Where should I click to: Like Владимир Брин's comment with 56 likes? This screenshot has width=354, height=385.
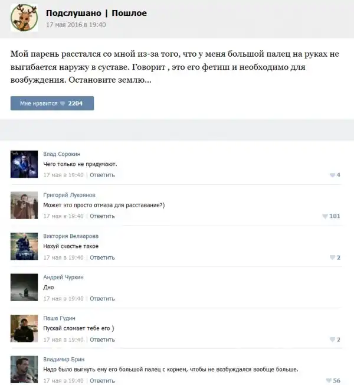[x=329, y=381]
